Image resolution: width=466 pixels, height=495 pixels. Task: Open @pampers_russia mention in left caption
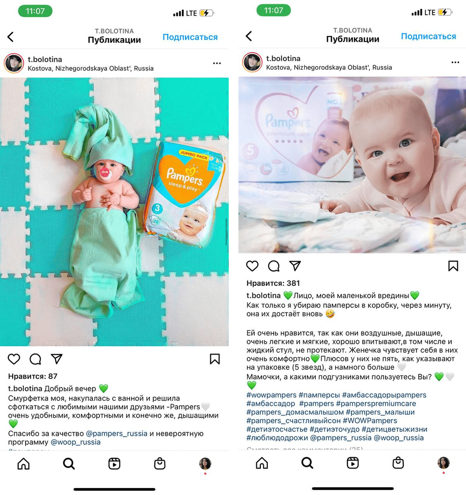[116, 434]
